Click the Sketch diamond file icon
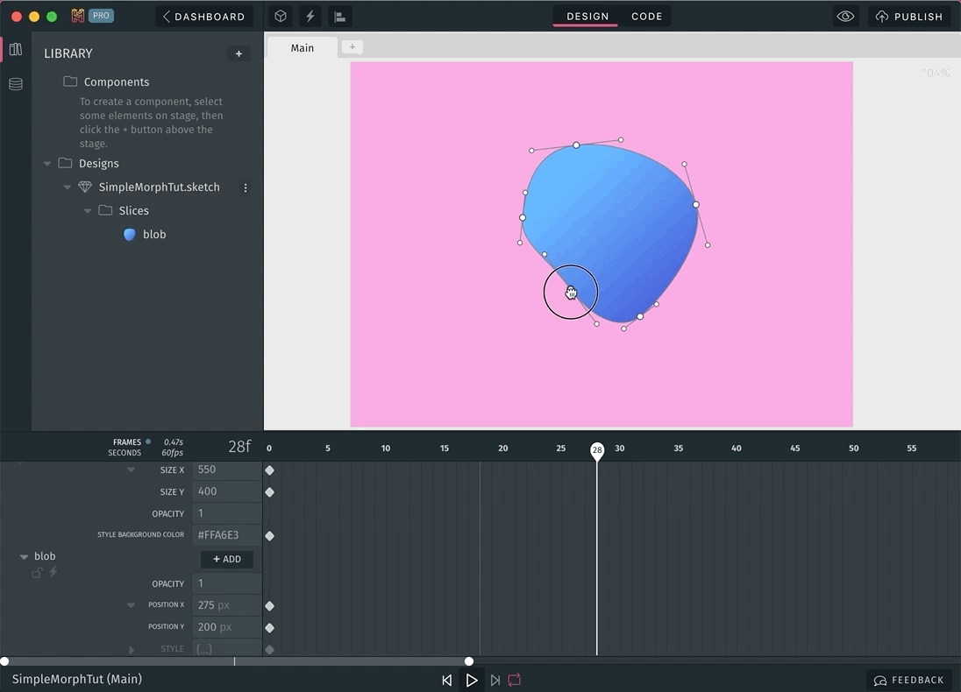961x692 pixels. (x=85, y=187)
